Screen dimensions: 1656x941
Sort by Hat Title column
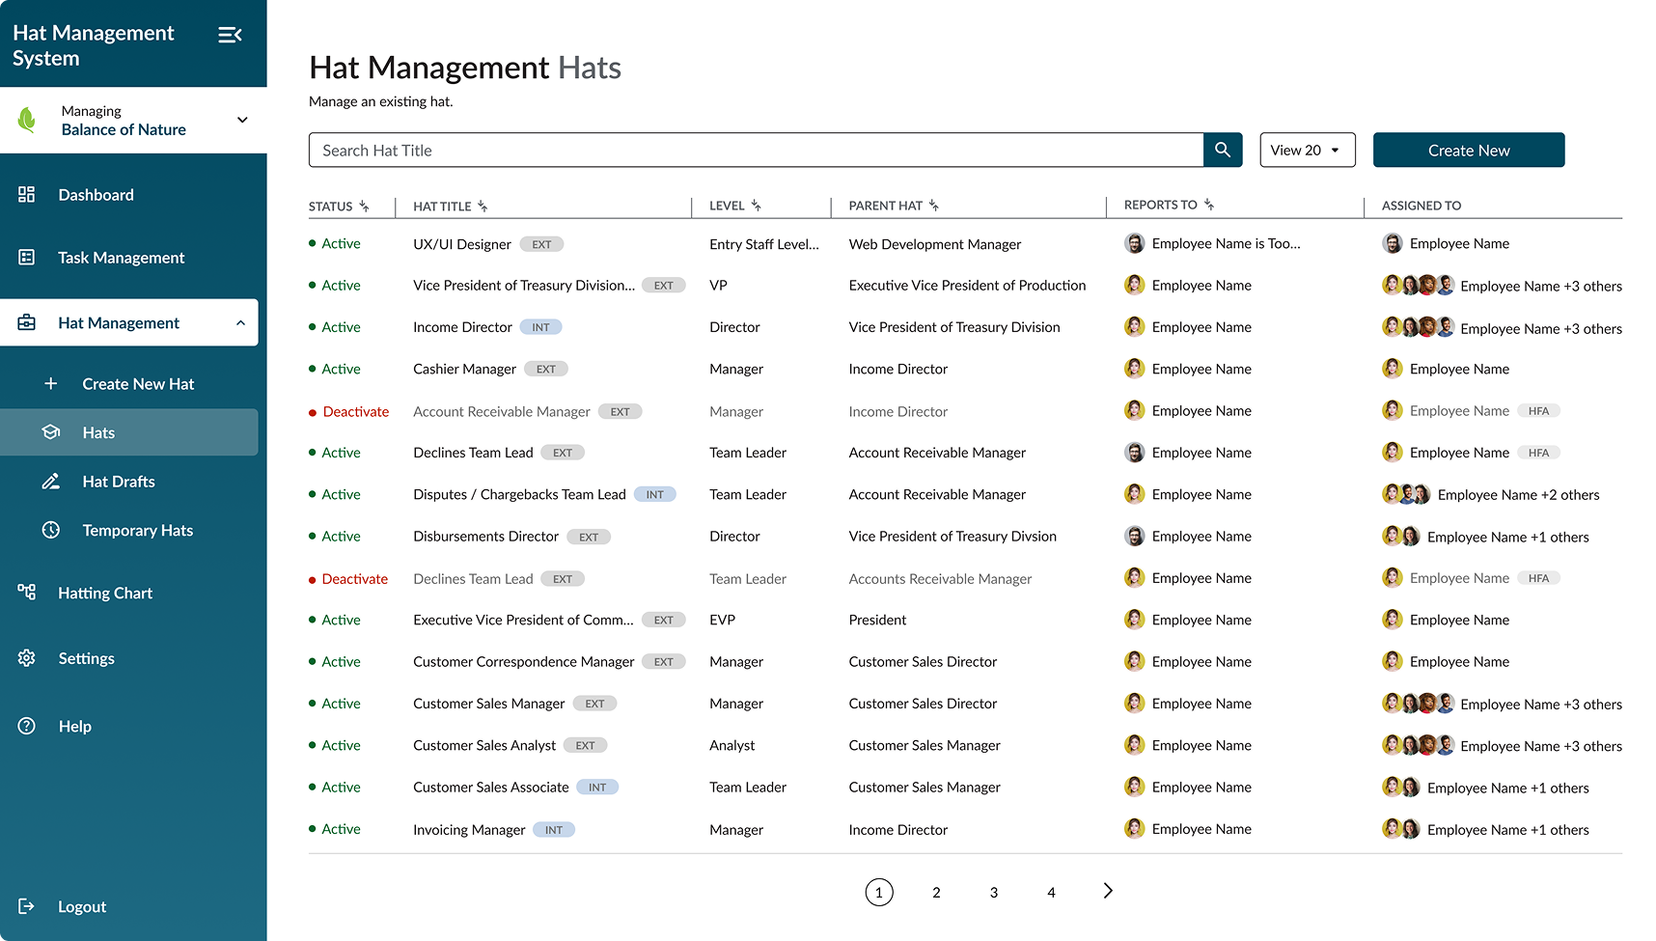click(482, 207)
